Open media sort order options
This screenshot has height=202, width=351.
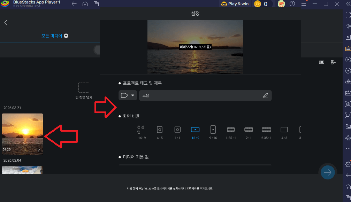coord(333,62)
